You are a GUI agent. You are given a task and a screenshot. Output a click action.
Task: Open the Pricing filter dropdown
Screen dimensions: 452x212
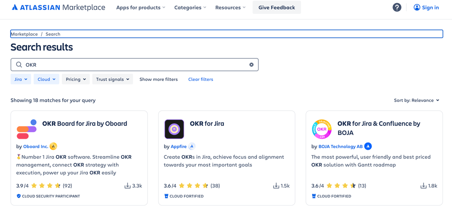[x=76, y=79]
